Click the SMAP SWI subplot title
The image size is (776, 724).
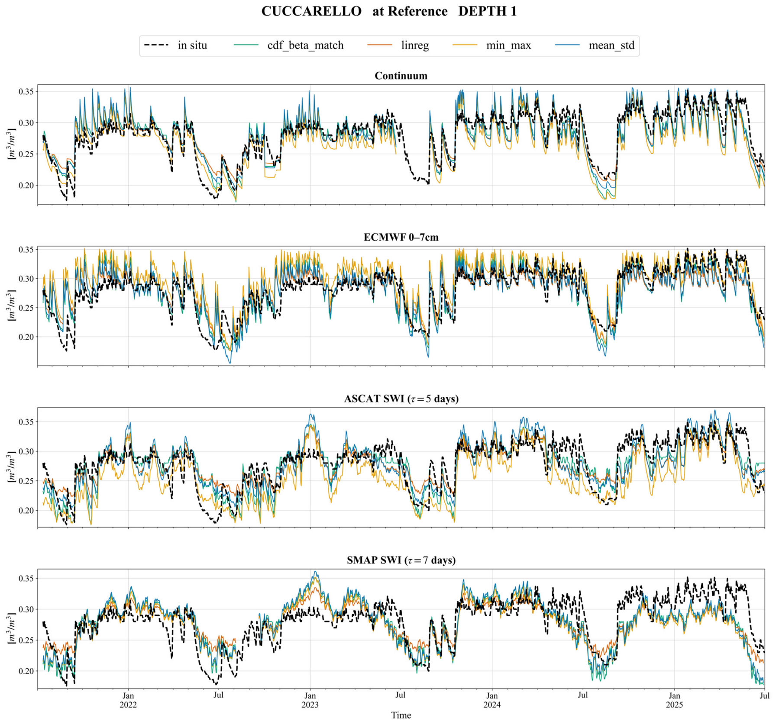click(x=401, y=560)
